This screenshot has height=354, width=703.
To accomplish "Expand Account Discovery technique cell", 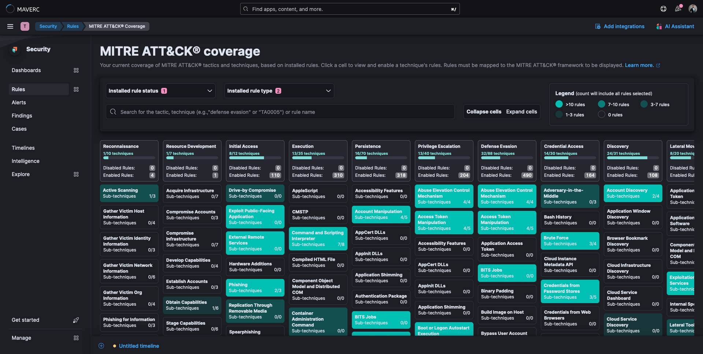I will click(633, 193).
